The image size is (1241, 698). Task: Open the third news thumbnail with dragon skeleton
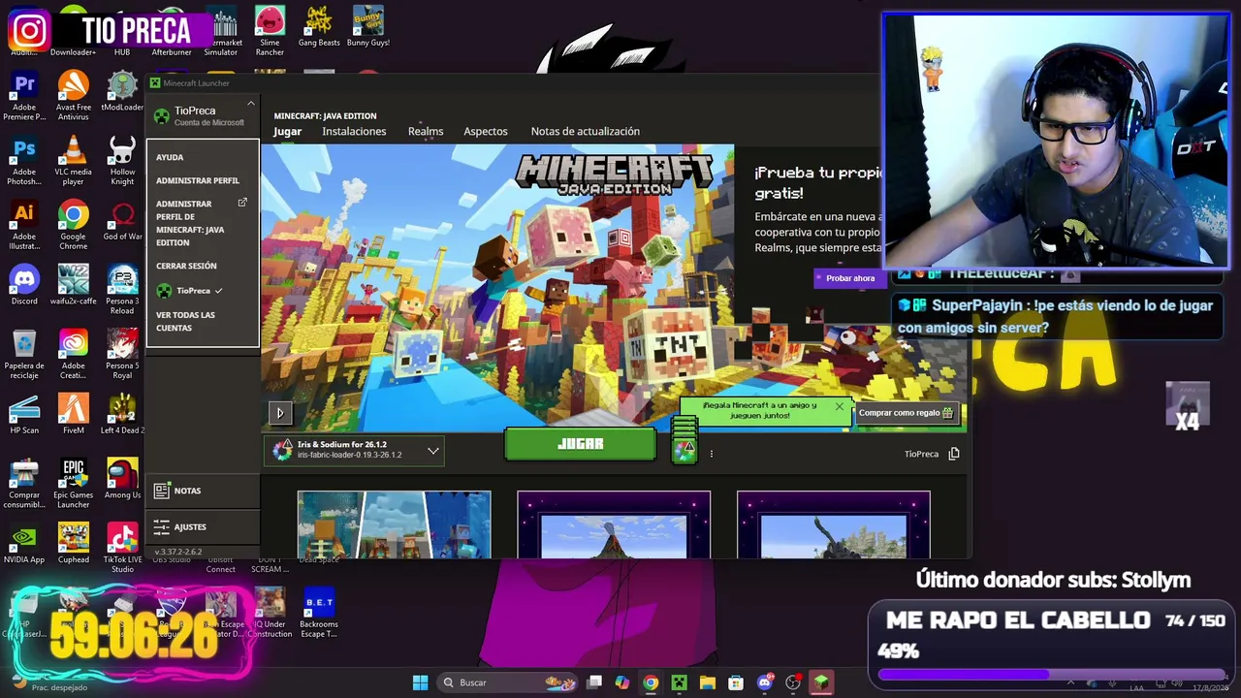click(834, 524)
